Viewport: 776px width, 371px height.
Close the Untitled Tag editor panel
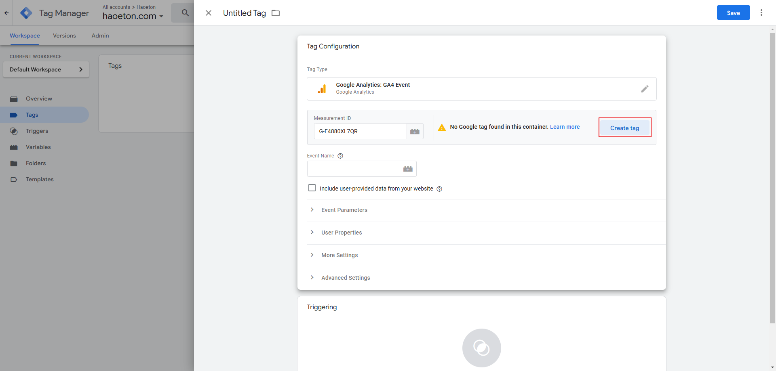pyautogui.click(x=209, y=13)
